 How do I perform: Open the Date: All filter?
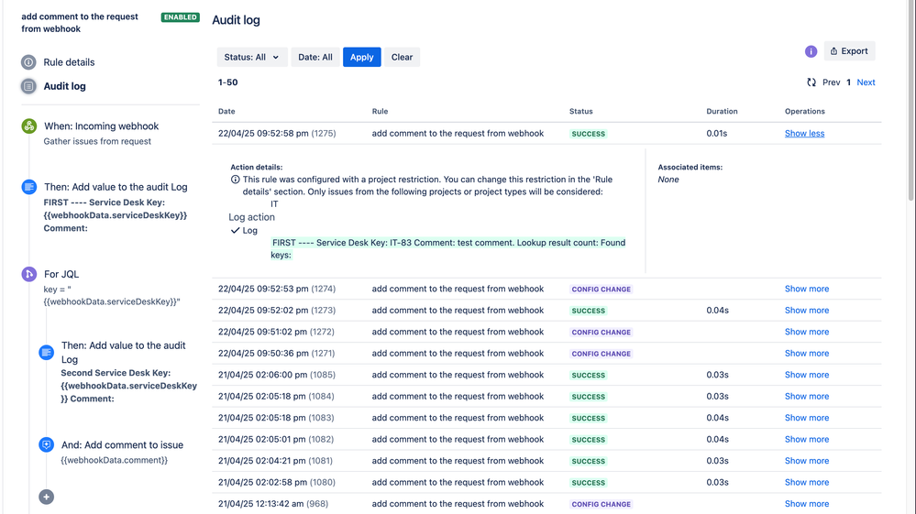click(315, 57)
